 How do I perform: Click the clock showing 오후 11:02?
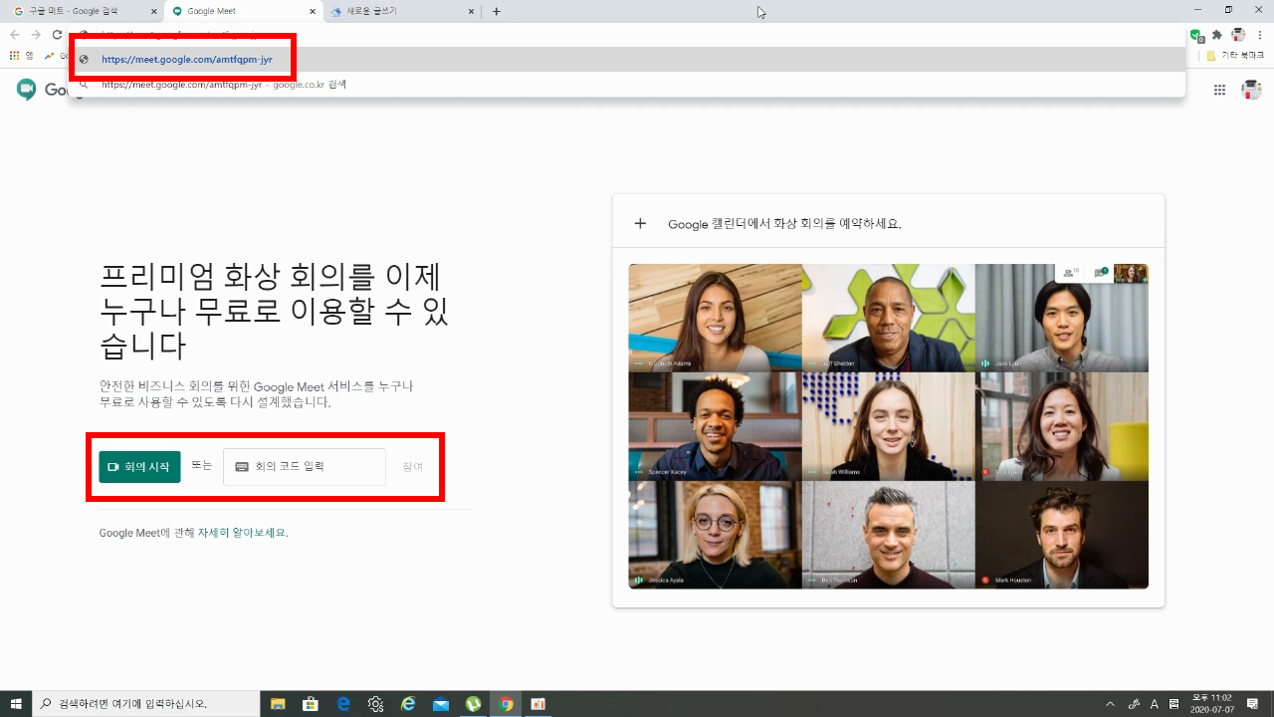click(1212, 704)
